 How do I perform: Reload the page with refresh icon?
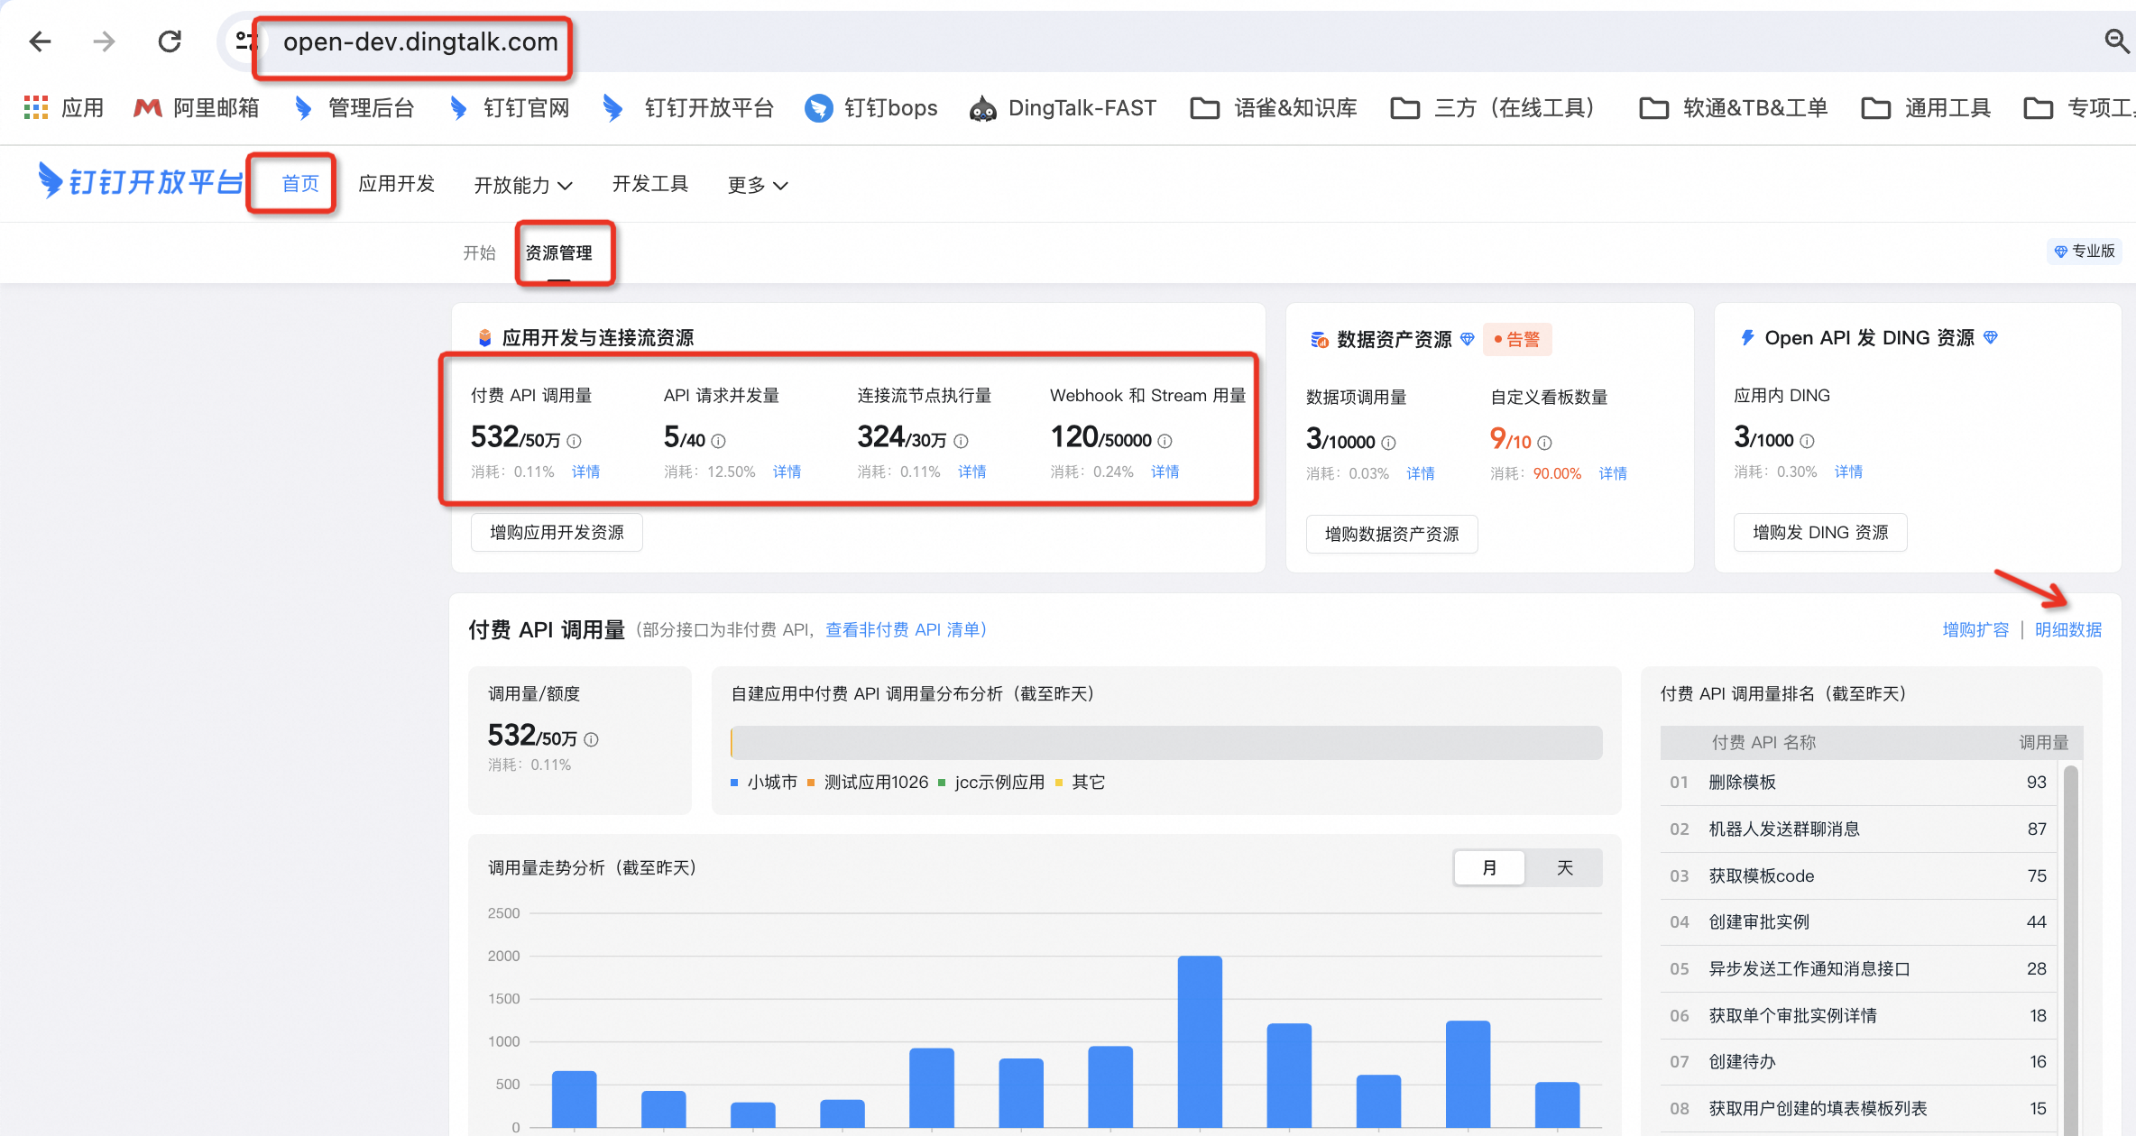tap(170, 41)
